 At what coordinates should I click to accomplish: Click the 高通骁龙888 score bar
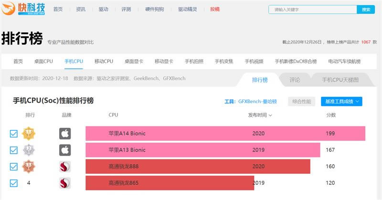point(198,167)
